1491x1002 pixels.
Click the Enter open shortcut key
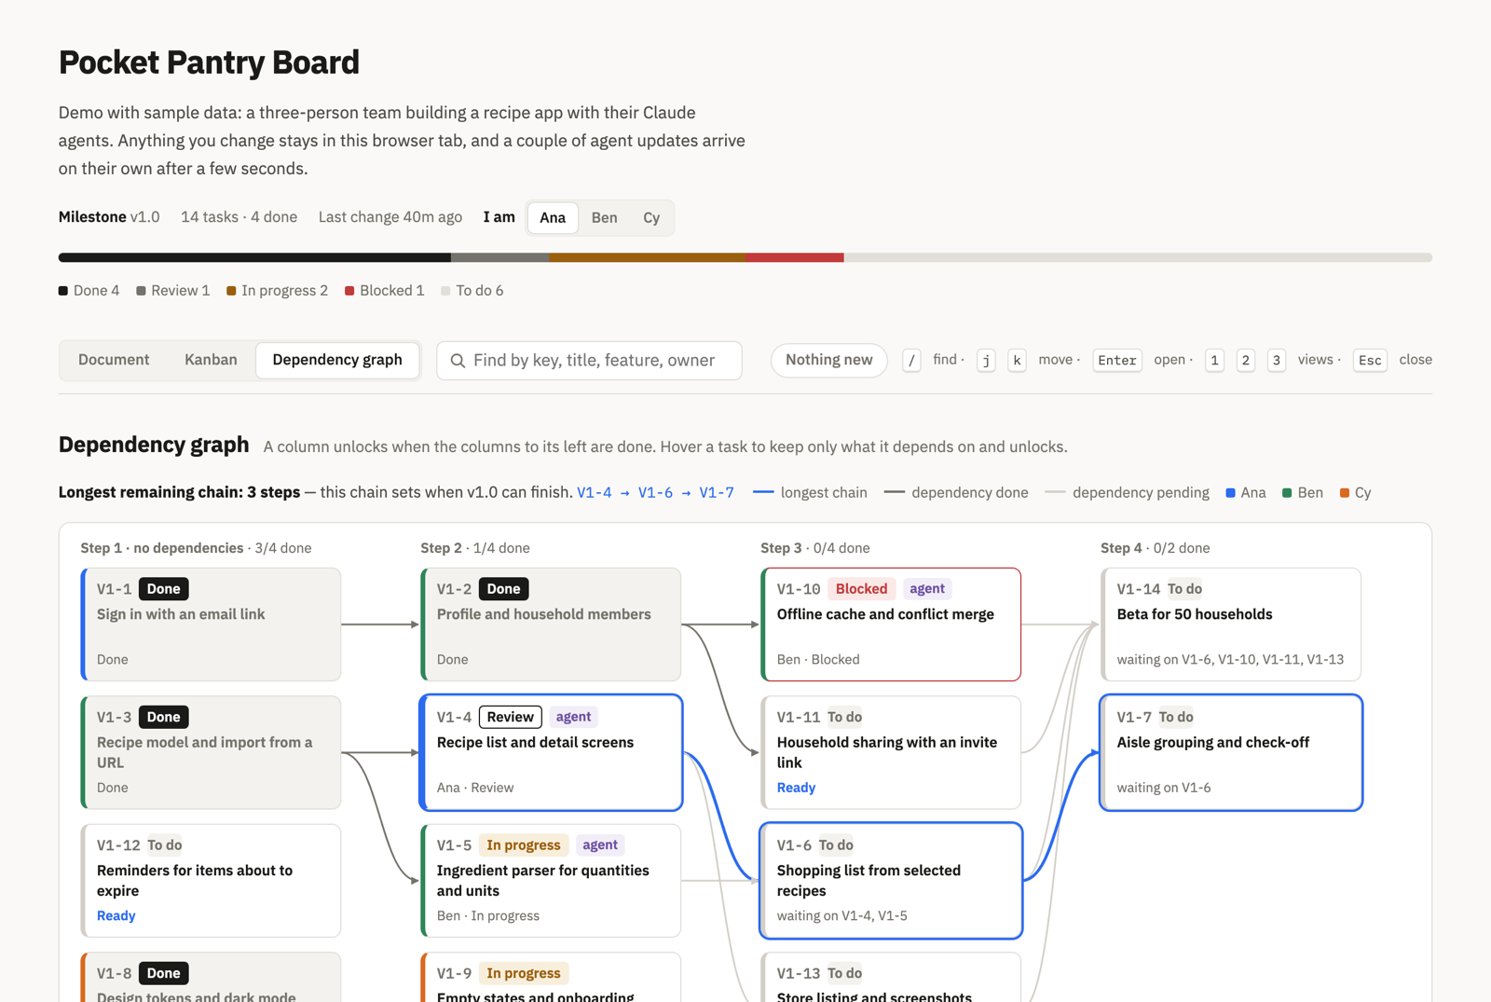(x=1117, y=360)
